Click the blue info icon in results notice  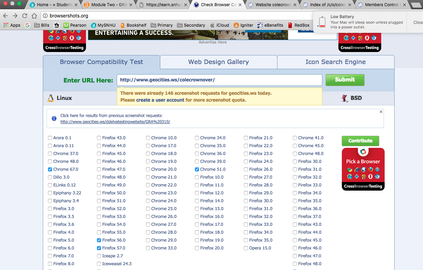[54, 118]
